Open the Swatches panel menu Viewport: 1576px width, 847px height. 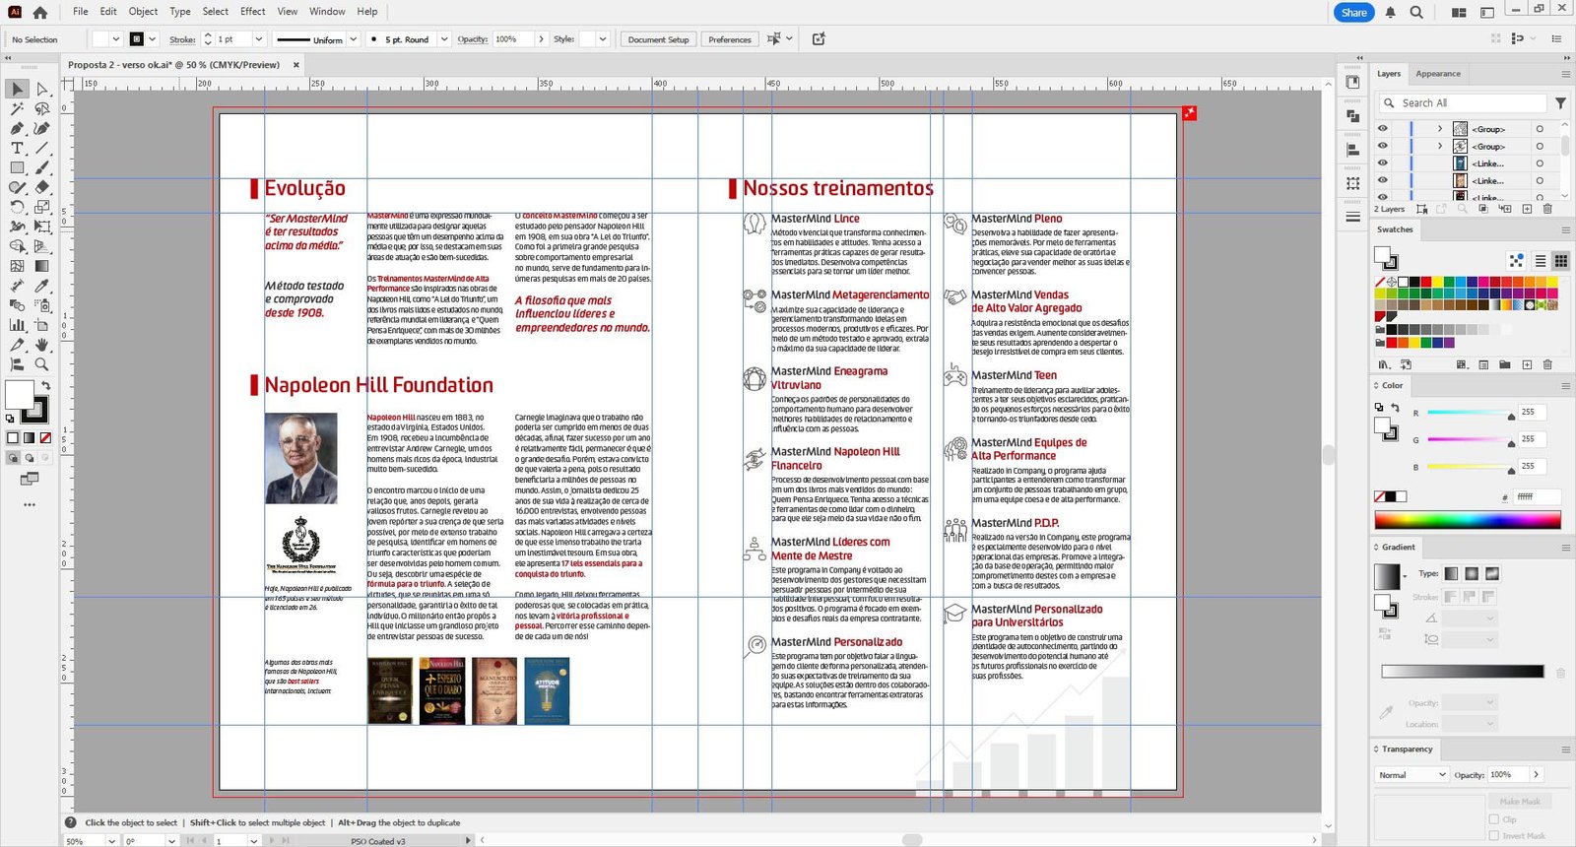coord(1565,229)
